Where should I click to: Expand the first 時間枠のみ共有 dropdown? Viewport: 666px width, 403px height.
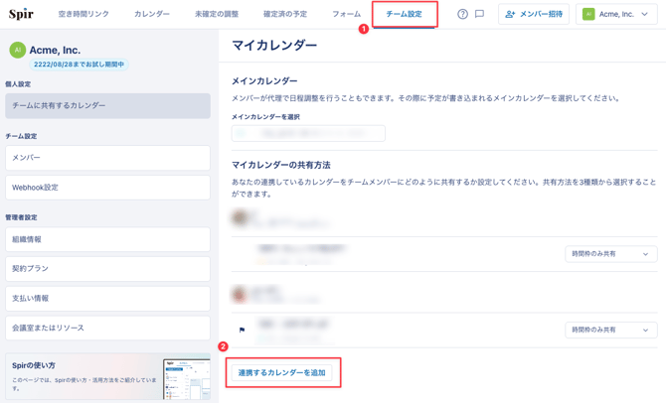[610, 254]
